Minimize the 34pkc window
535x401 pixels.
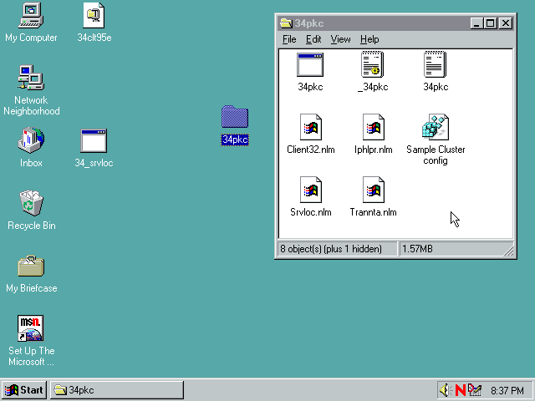pyautogui.click(x=476, y=23)
